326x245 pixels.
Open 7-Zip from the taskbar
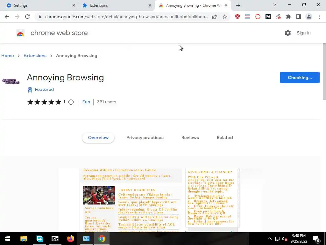(x=55, y=239)
